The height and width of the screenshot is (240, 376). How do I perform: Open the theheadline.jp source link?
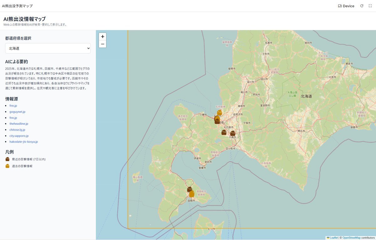click(x=19, y=124)
